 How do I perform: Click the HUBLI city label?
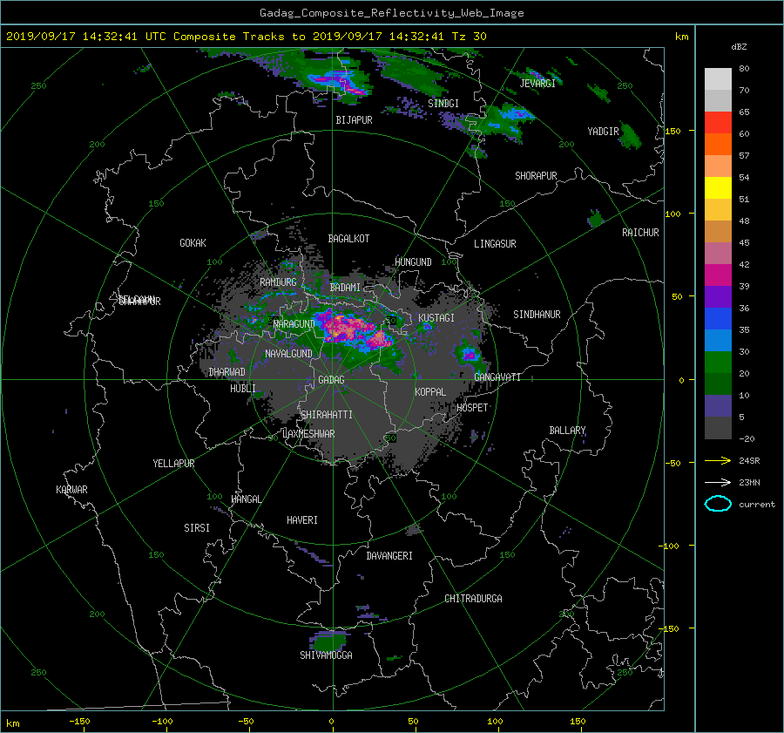click(242, 389)
